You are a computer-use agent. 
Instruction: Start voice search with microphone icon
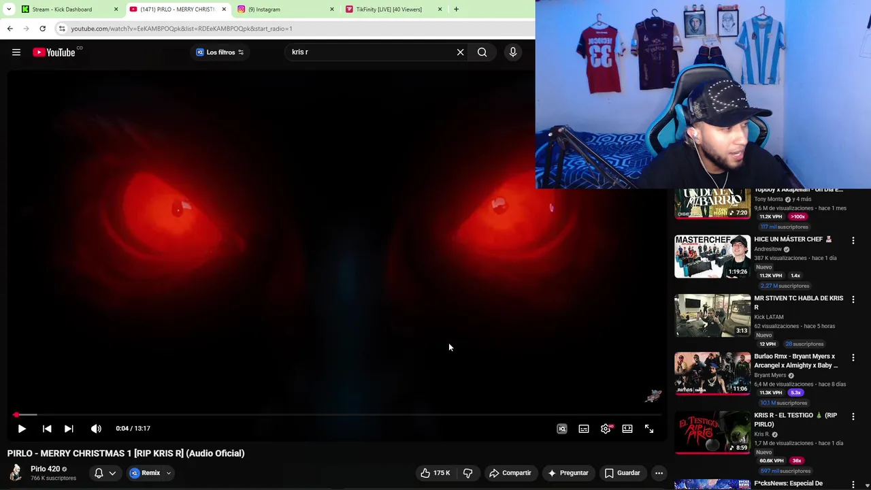513,52
